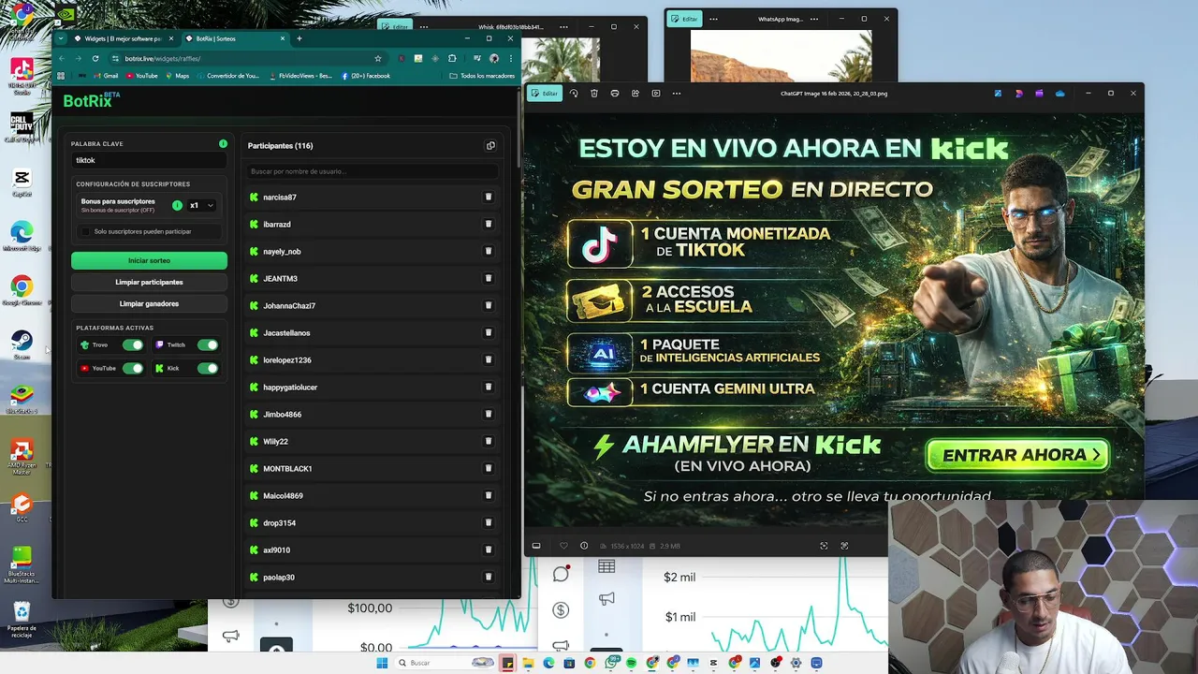Start slideshow in Photos viewer toolbar
Viewport: 1198px width, 674px height.
[656, 94]
